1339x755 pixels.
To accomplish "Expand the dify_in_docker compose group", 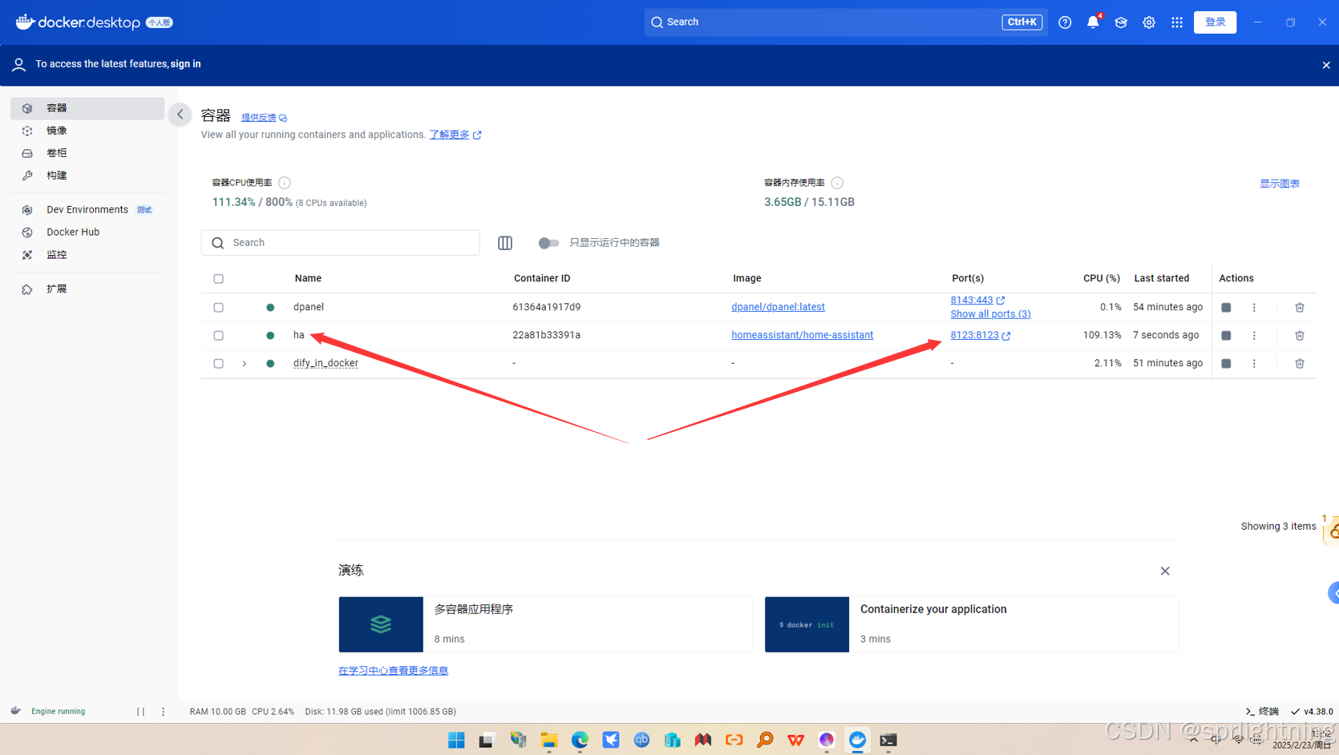I will click(x=245, y=364).
